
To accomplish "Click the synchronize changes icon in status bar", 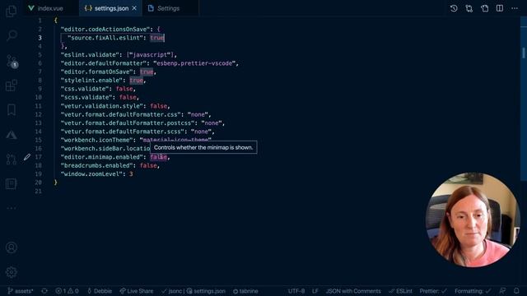I will (x=44, y=291).
